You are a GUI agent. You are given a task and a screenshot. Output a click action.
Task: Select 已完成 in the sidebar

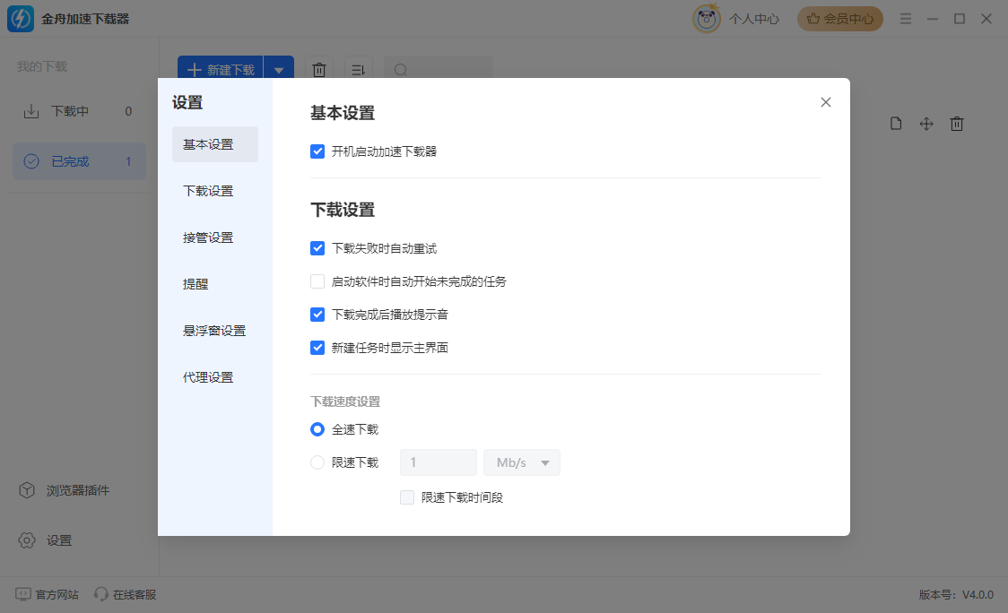click(79, 161)
